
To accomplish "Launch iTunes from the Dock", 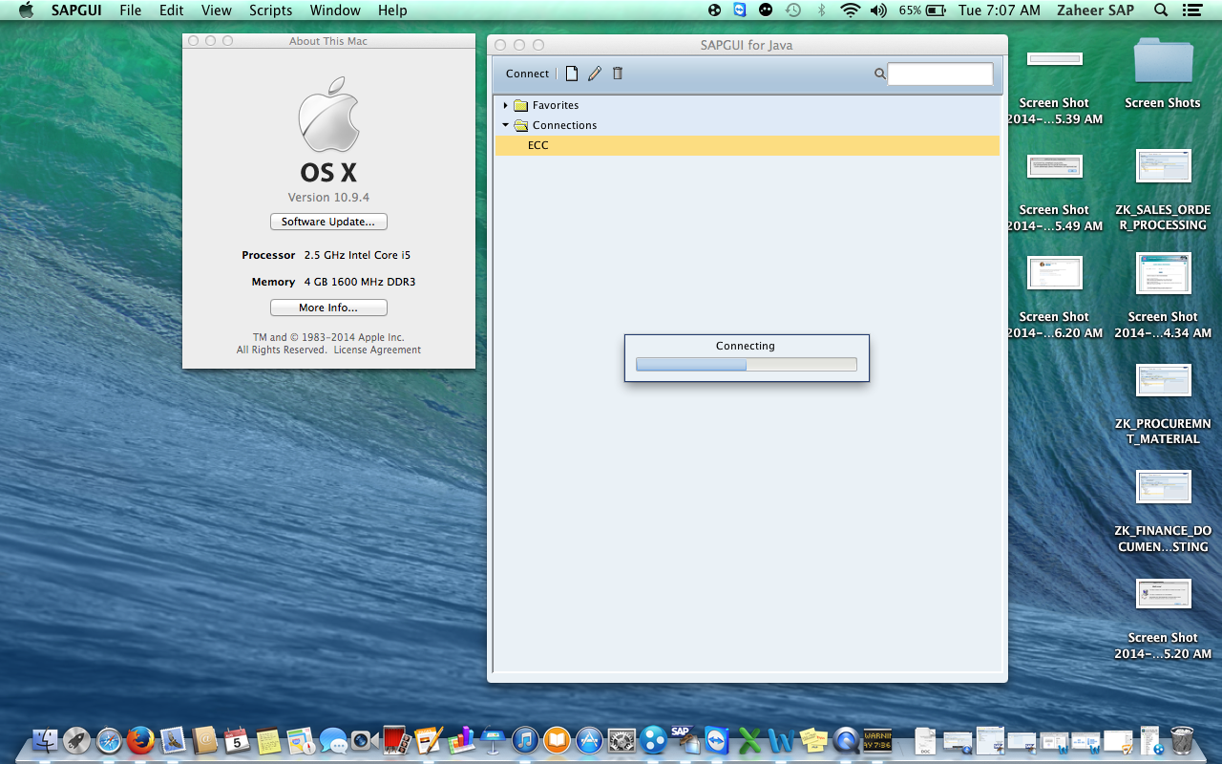I will coord(525,739).
